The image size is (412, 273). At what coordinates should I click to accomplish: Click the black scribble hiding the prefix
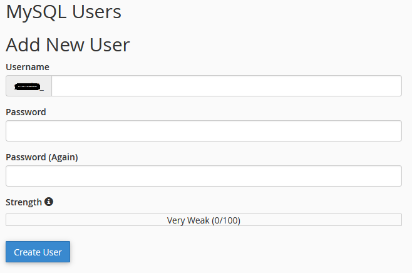click(x=28, y=86)
